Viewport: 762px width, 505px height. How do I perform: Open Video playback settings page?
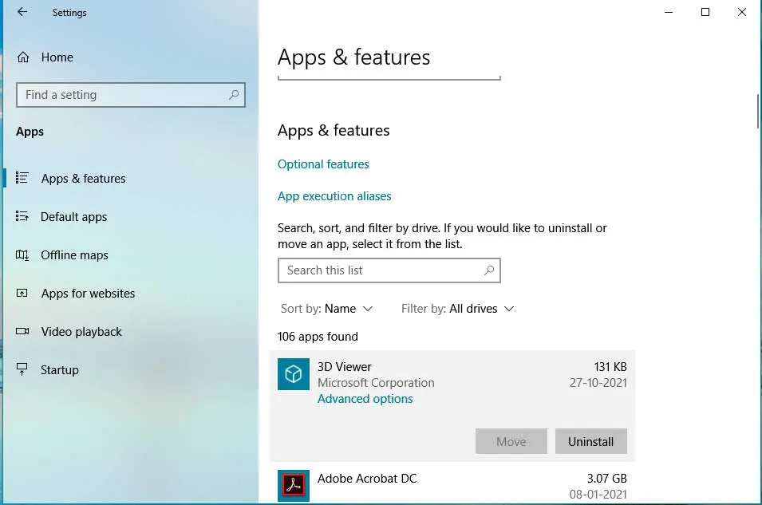81,332
